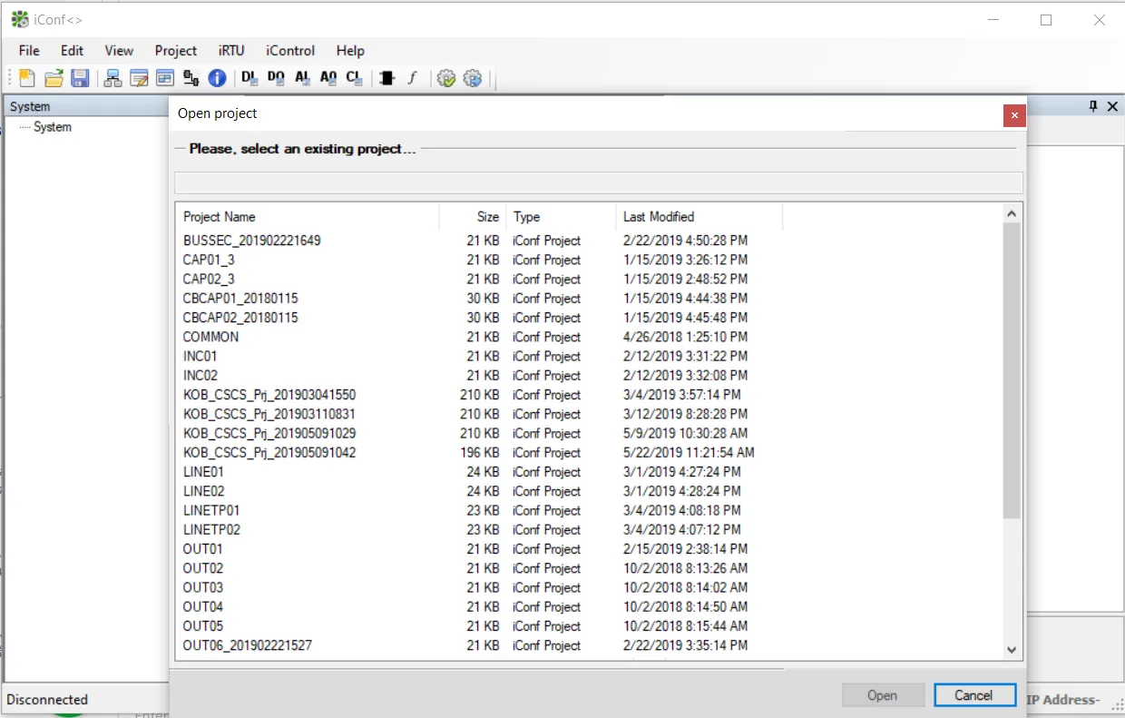1125x718 pixels.
Task: Select project INC02
Action: (200, 375)
